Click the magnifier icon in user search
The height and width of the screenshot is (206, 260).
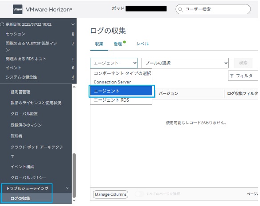point(180,9)
